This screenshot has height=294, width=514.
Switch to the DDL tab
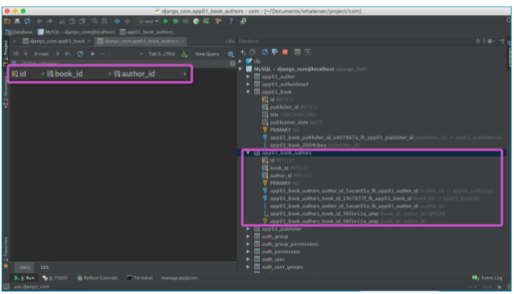(45, 267)
